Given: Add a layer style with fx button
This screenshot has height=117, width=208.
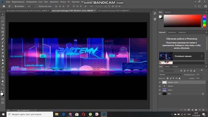Looking at the screenshot, I should 185,110.
